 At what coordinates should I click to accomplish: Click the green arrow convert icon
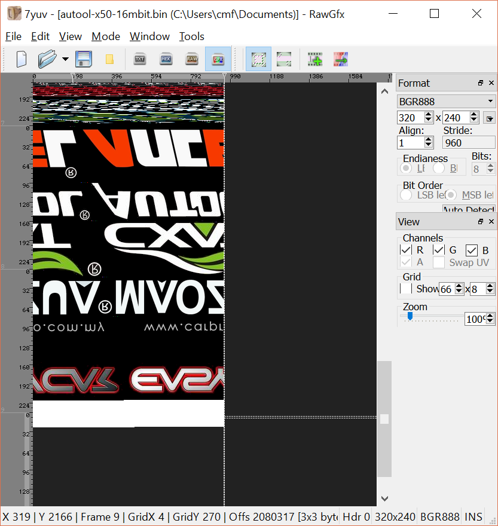(341, 59)
